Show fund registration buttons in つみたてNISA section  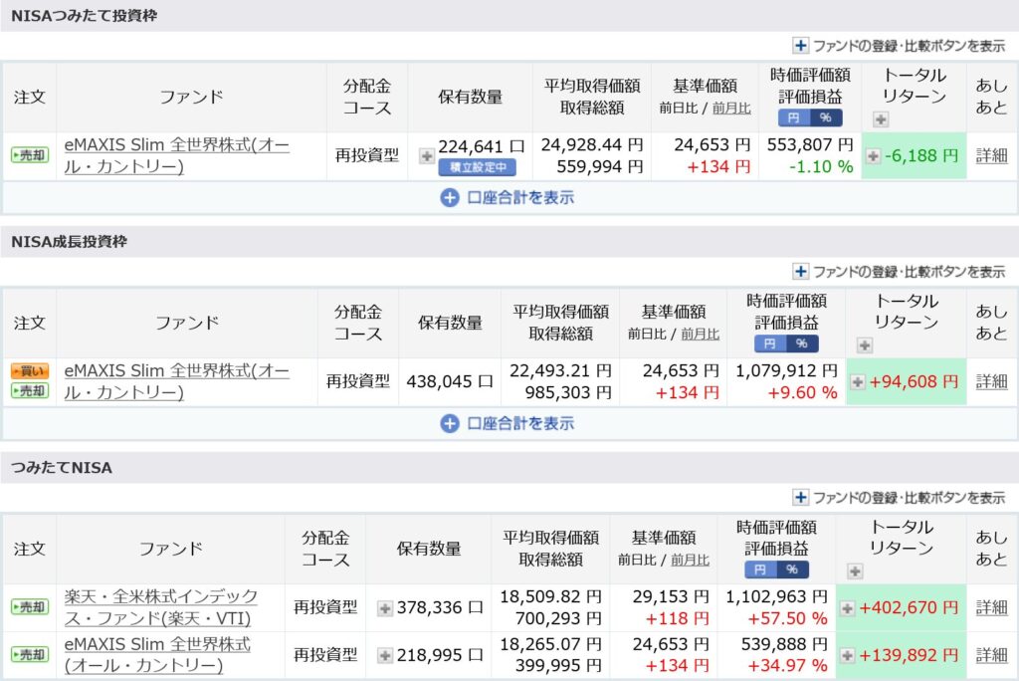coord(899,498)
